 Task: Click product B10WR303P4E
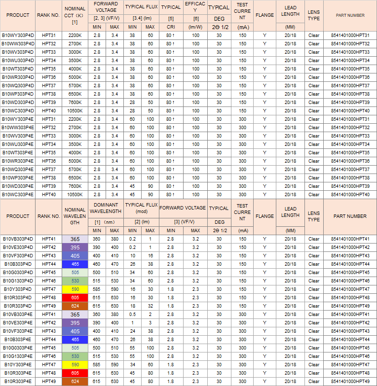pyautogui.click(x=18, y=161)
